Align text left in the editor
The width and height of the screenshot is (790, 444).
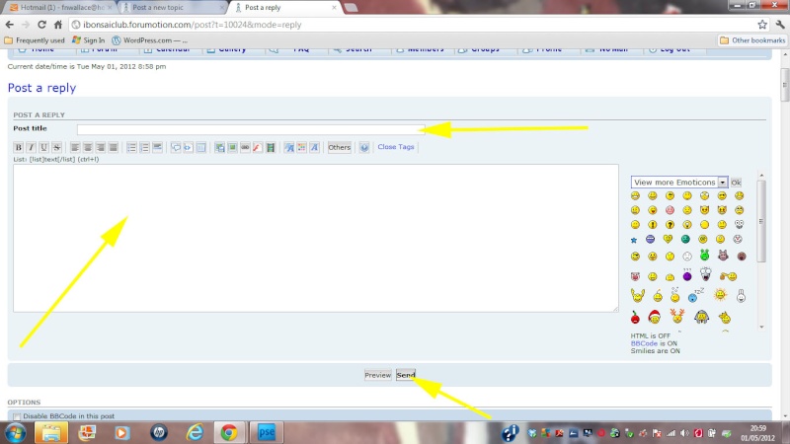click(75, 147)
